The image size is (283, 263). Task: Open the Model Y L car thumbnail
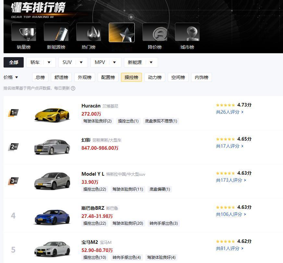pyautogui.click(x=52, y=181)
